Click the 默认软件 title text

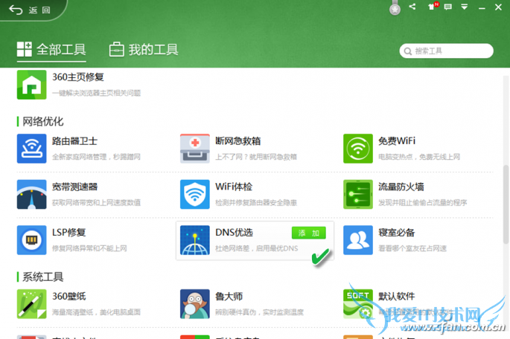pyautogui.click(x=397, y=297)
